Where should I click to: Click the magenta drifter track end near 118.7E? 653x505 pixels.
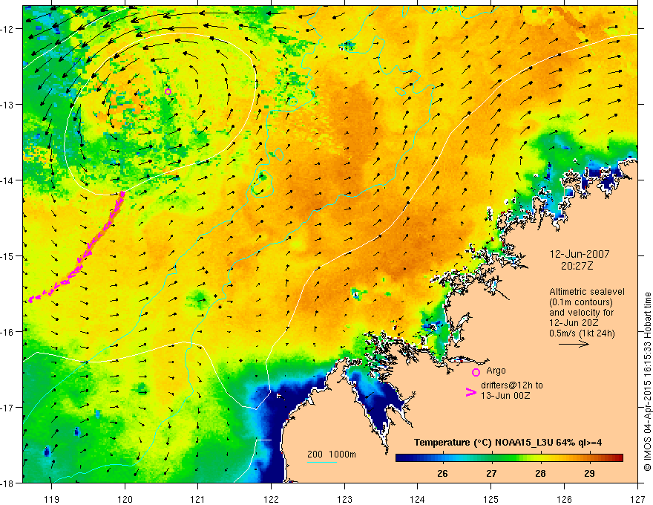[x=30, y=299]
